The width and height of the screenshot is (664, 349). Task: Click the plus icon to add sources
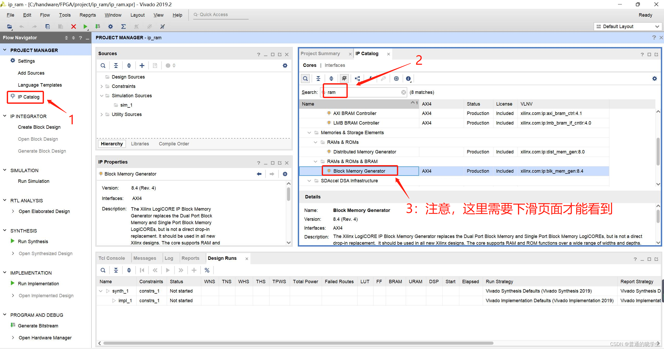tap(142, 66)
